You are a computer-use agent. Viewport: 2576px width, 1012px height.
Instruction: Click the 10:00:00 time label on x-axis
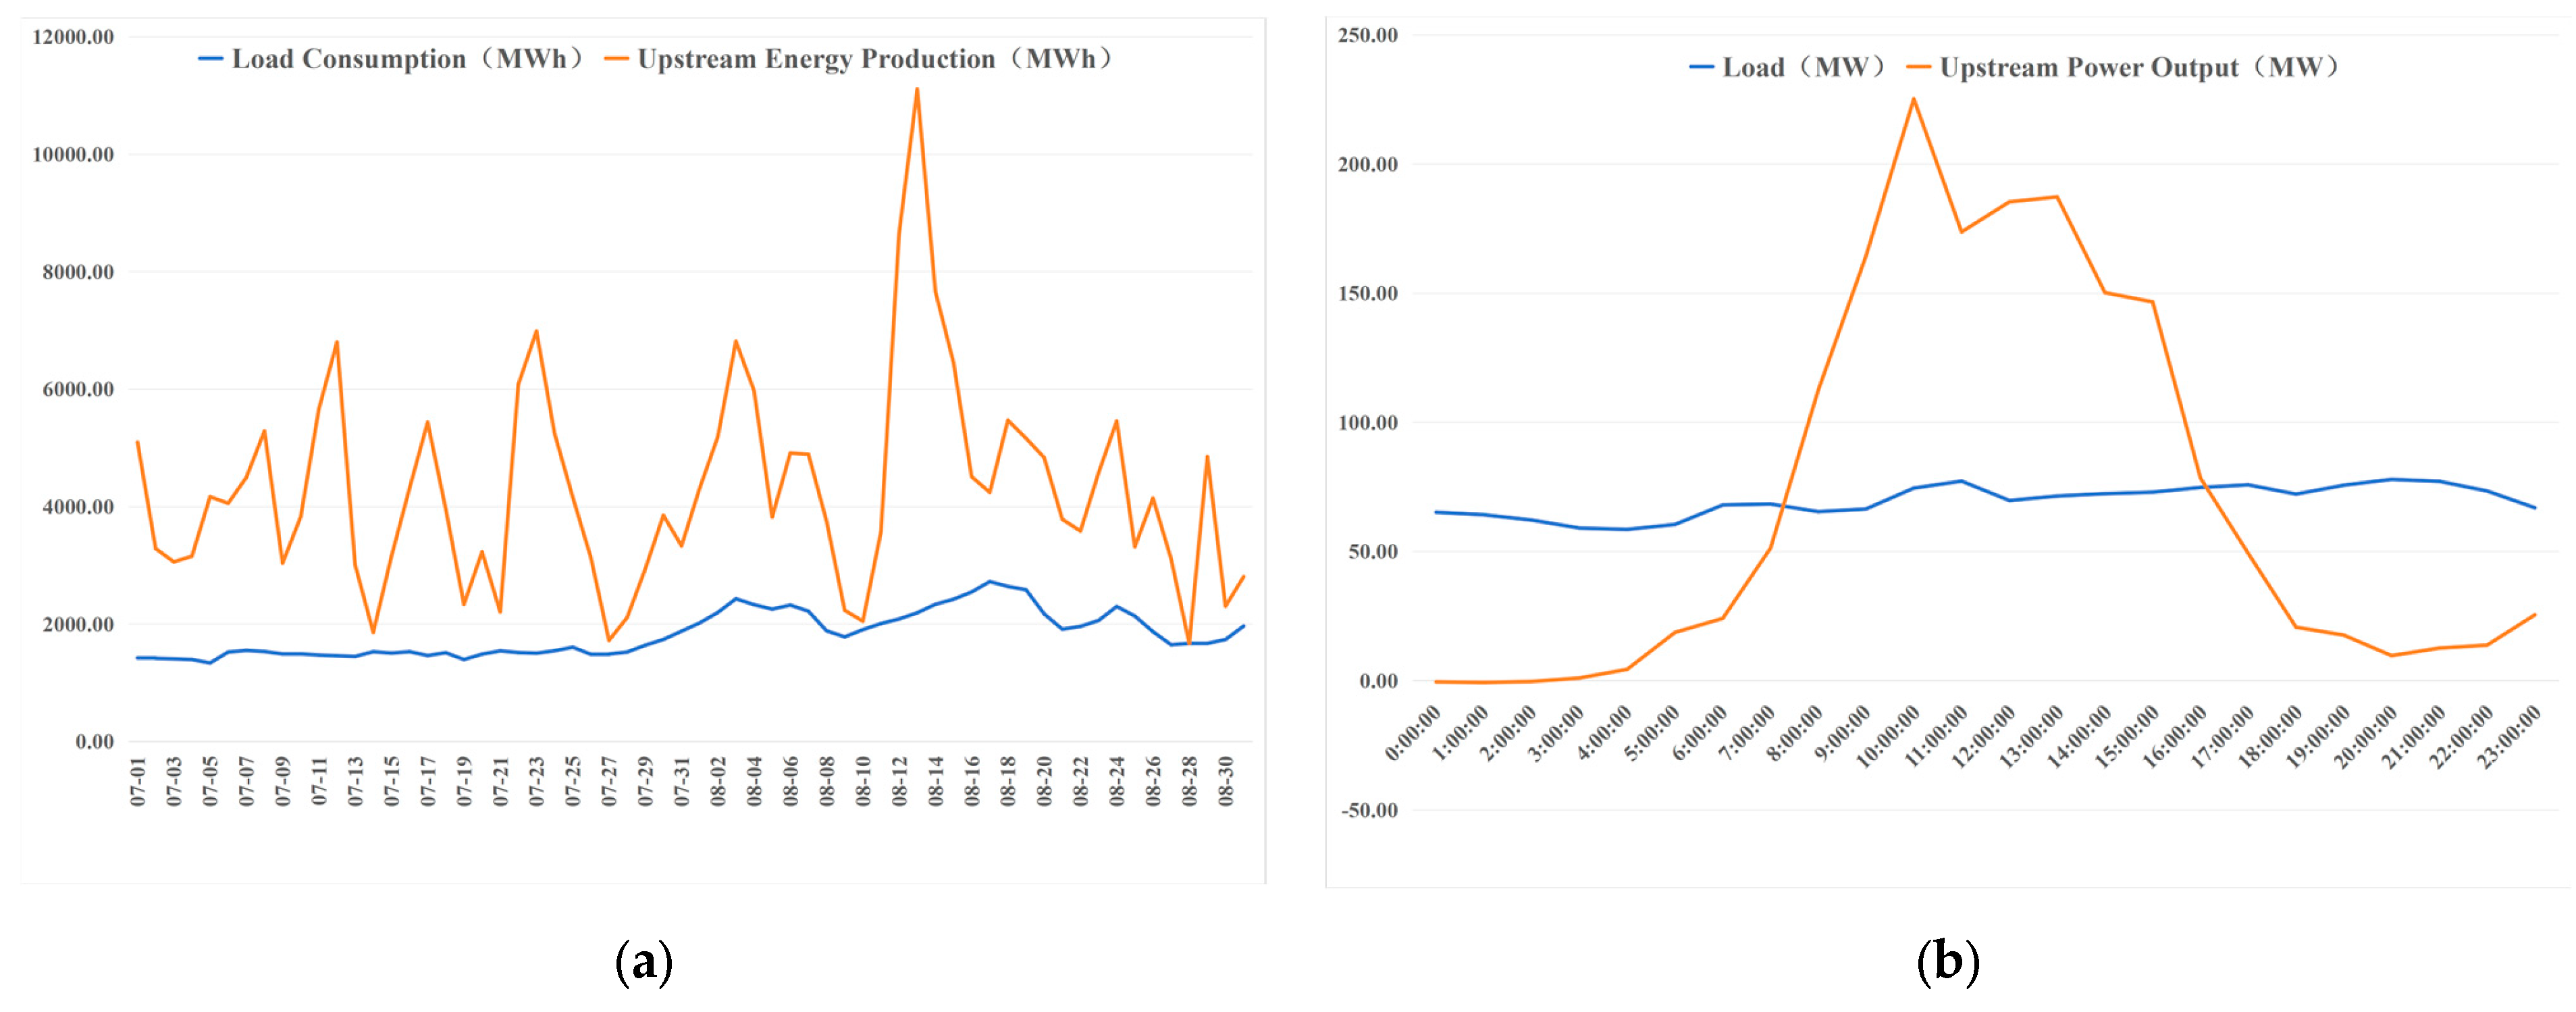click(1888, 736)
